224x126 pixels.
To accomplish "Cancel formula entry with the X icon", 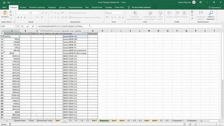I will (x=22, y=26).
